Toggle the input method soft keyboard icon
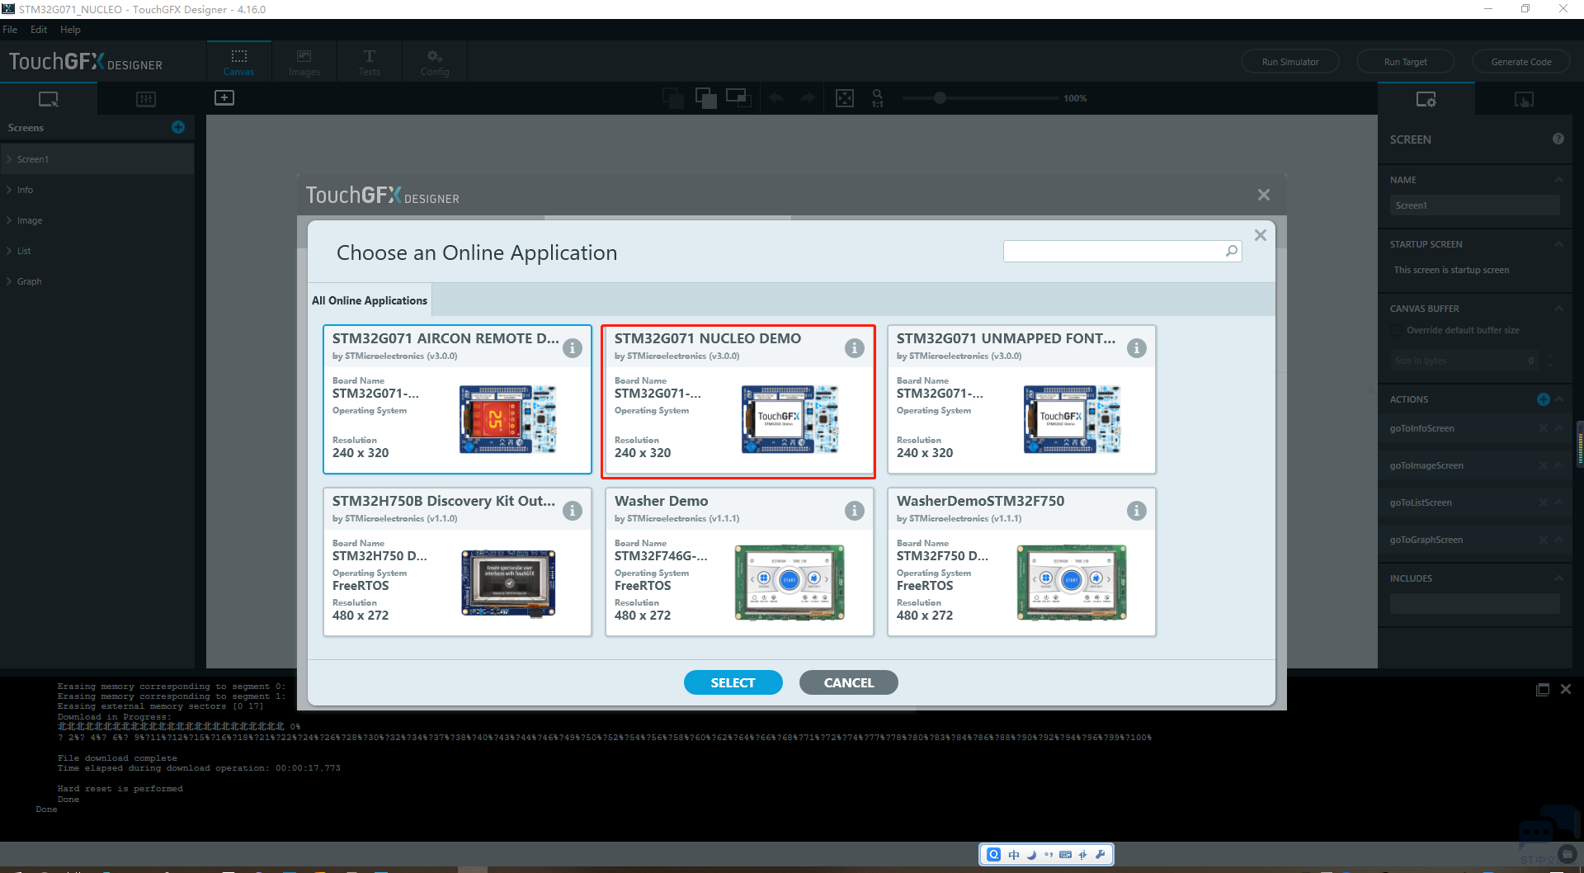This screenshot has width=1584, height=873. (1065, 855)
